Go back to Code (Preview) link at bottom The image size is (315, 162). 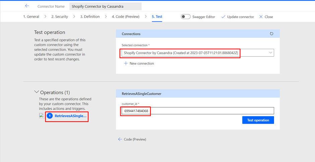132,139
